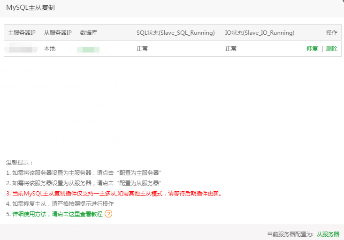Click the IO状态(Slave_IO_Running) header
This screenshot has width=344, height=240.
260,33
